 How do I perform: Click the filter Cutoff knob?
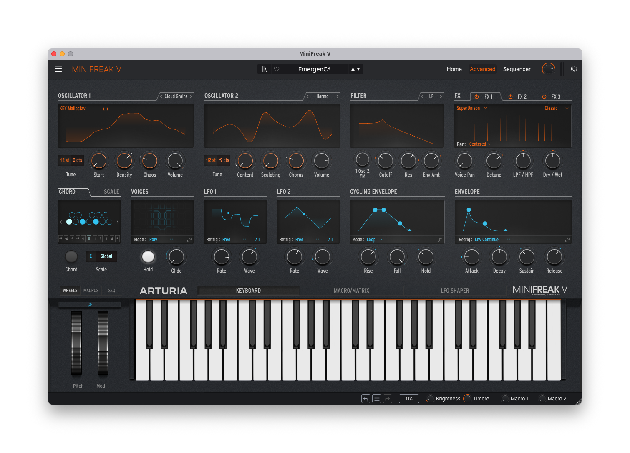point(385,161)
